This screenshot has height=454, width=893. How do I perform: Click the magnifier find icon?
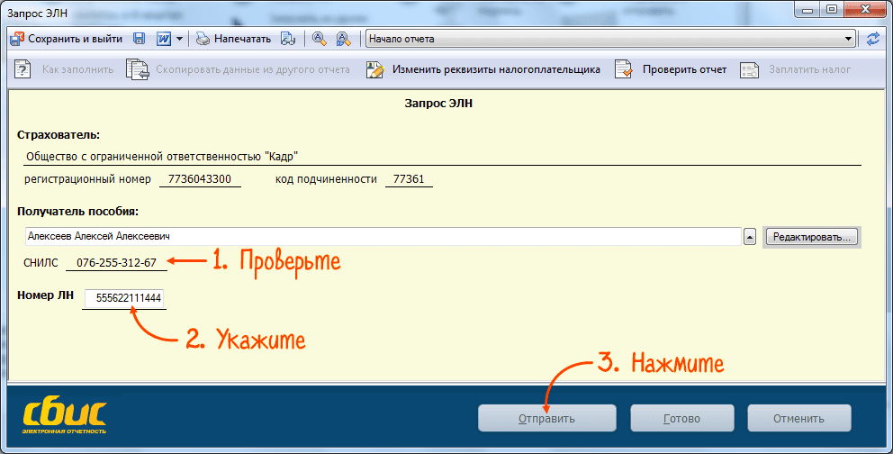click(x=320, y=39)
